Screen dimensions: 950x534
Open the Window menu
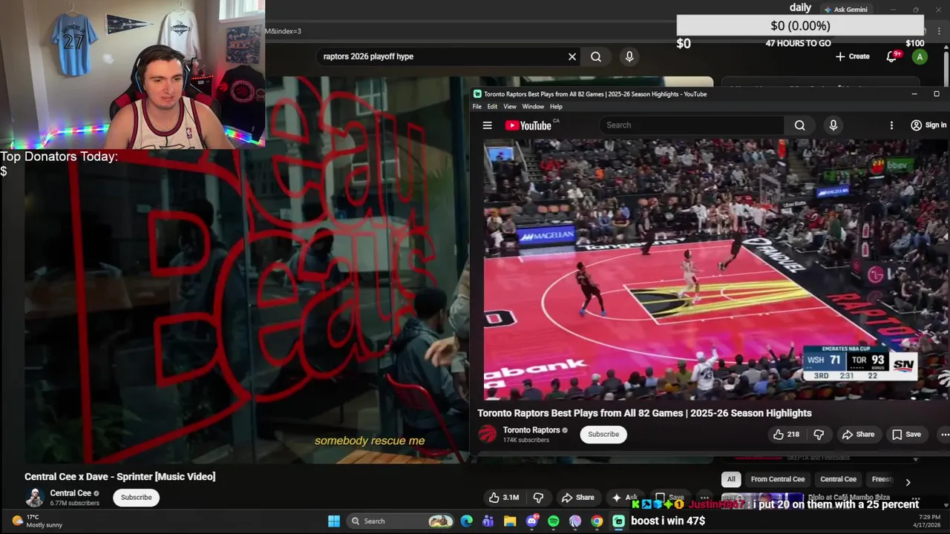533,107
